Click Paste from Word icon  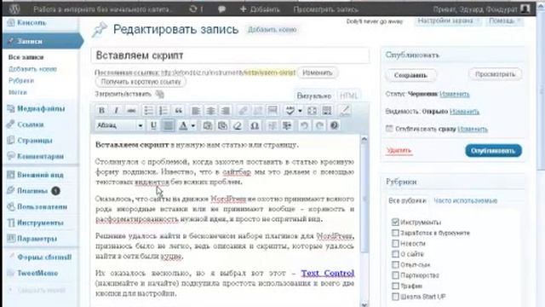pyautogui.click(x=222, y=125)
